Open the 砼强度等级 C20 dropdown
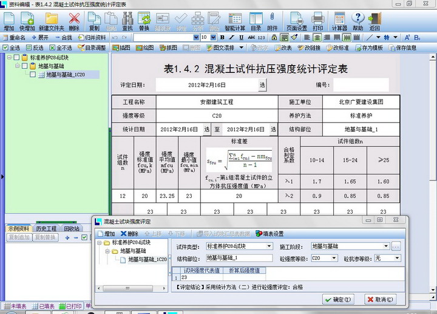 (334, 258)
